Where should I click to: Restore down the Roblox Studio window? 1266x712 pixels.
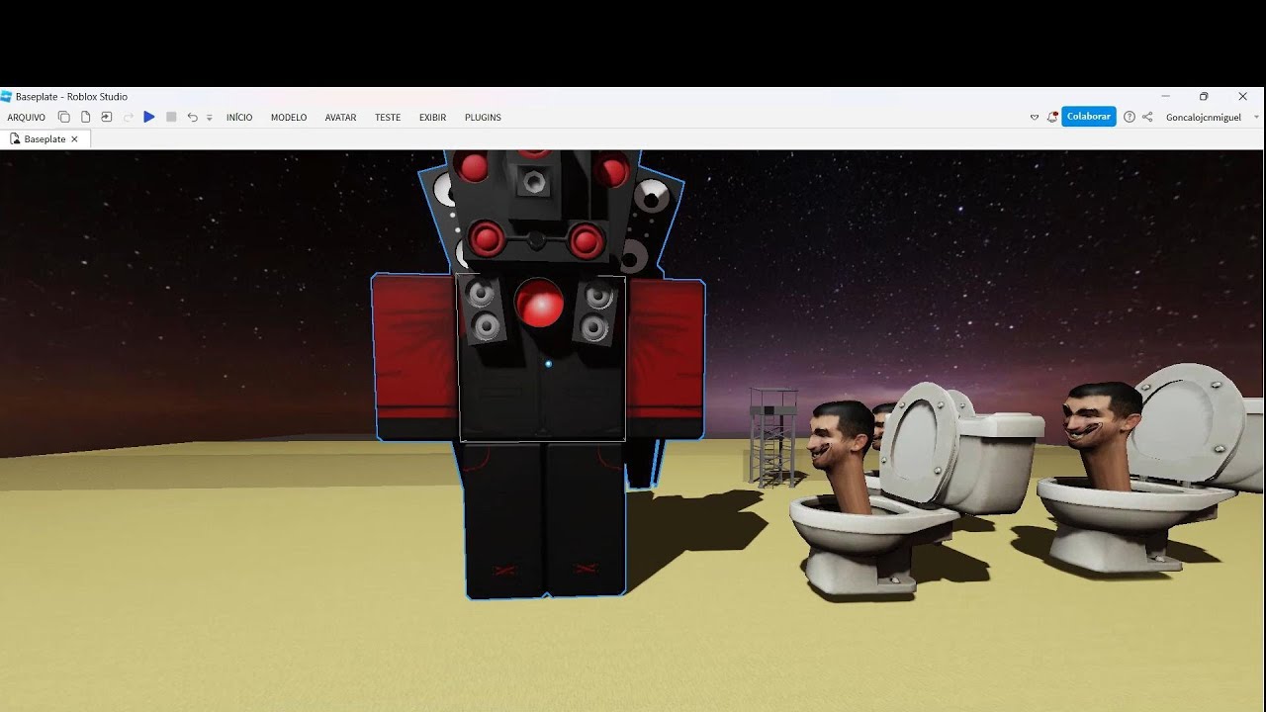[x=1204, y=96]
